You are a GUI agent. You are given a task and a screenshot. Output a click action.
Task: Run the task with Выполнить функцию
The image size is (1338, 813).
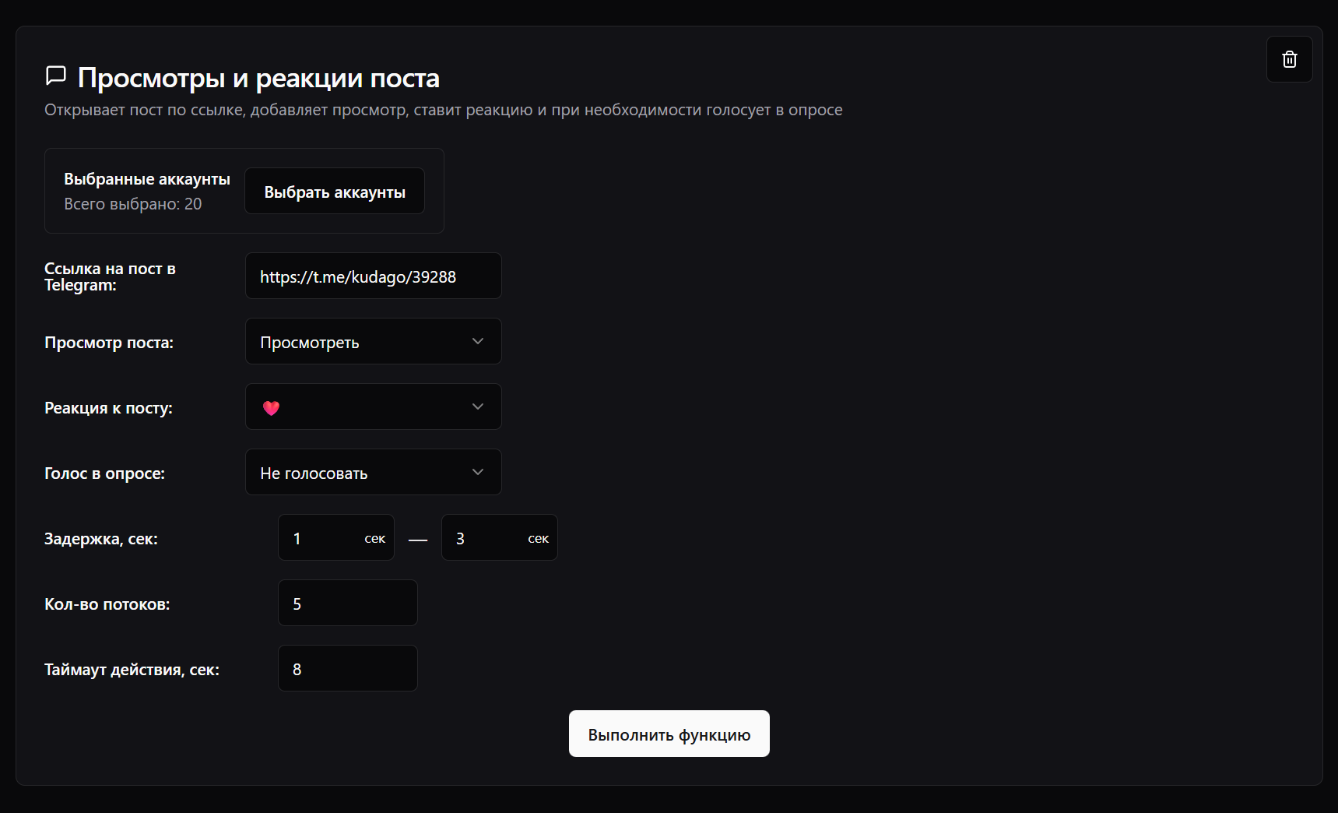pyautogui.click(x=669, y=734)
